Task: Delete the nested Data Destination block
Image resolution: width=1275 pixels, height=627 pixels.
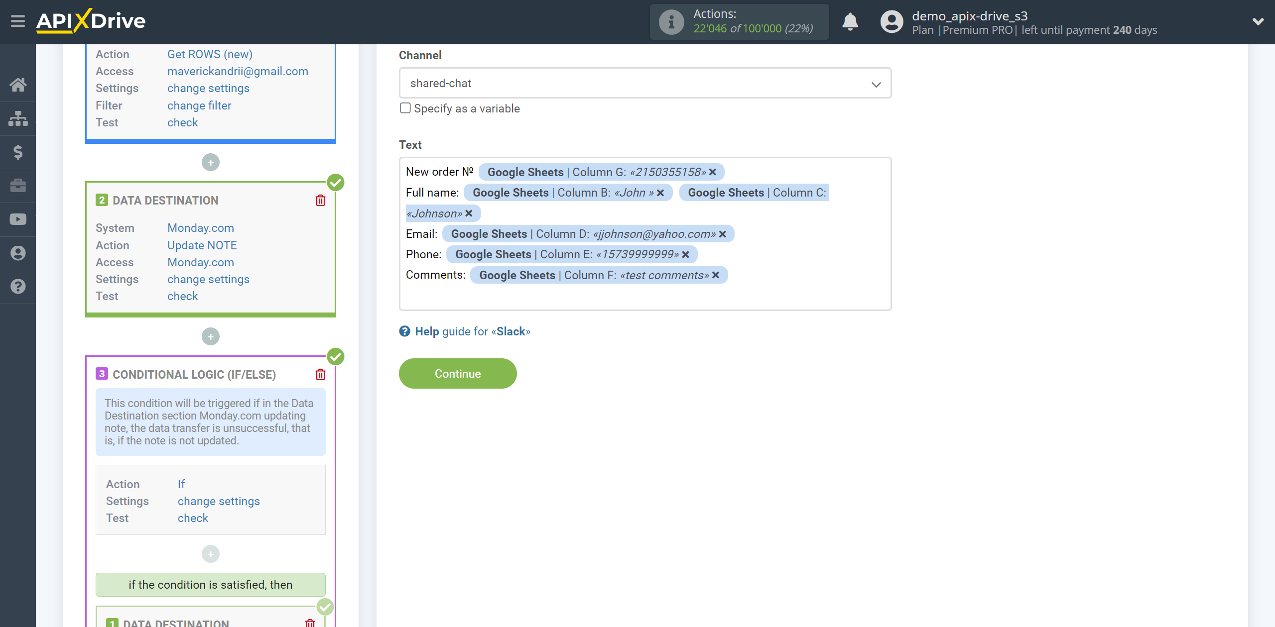Action: (310, 623)
